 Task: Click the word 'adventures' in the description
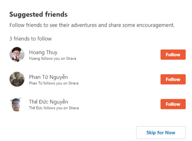(84, 25)
